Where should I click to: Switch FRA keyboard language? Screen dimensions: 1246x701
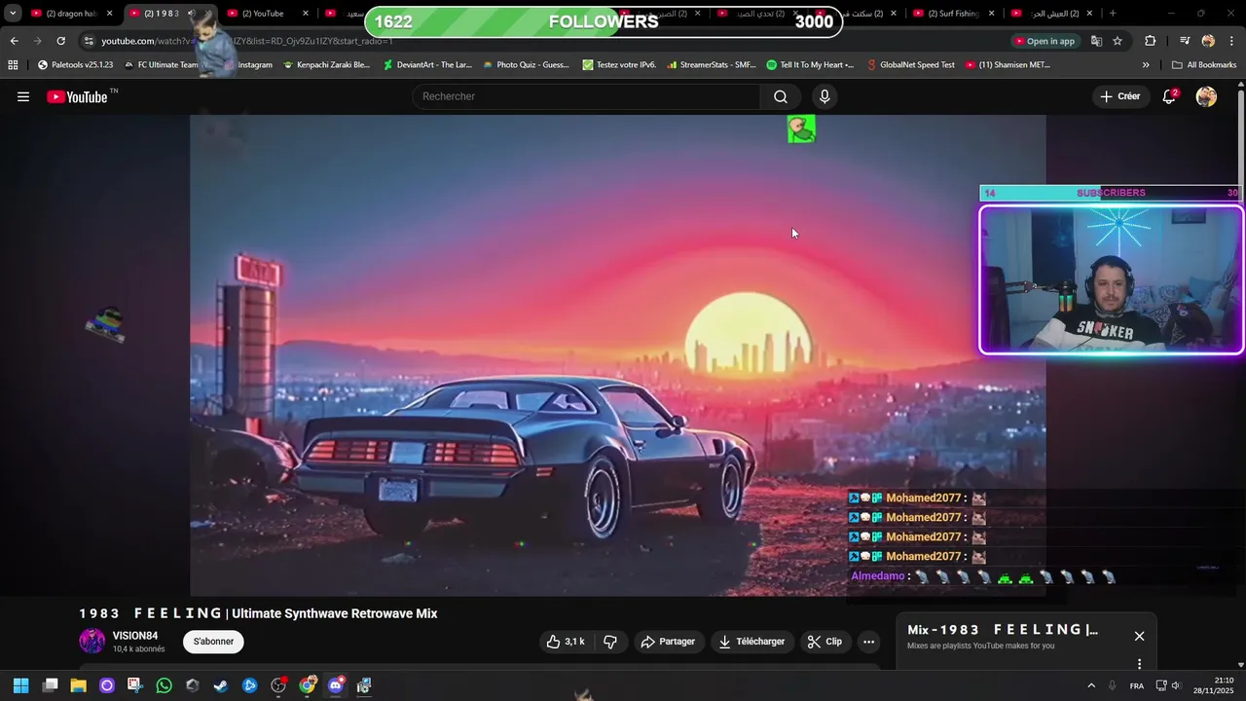(x=1136, y=685)
